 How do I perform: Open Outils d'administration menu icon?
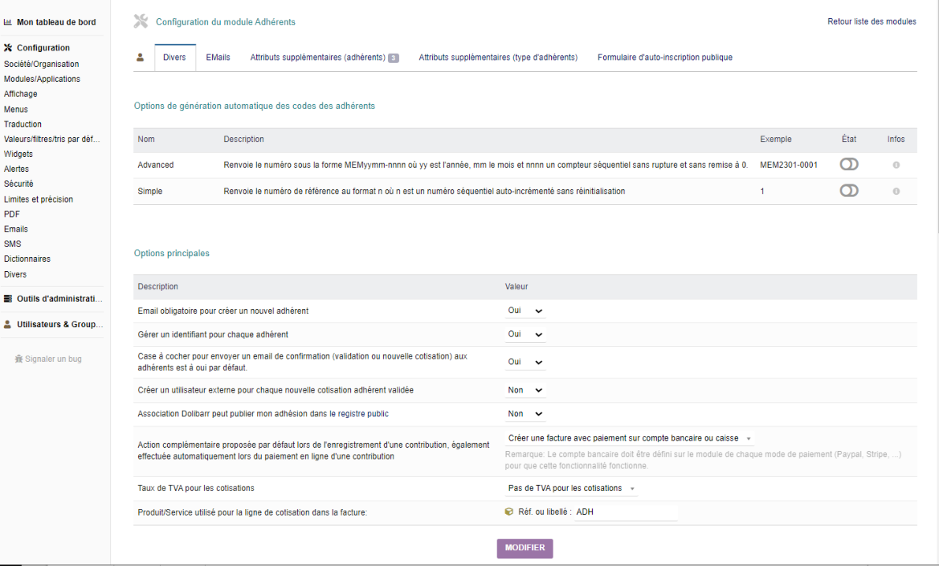pyautogui.click(x=8, y=298)
